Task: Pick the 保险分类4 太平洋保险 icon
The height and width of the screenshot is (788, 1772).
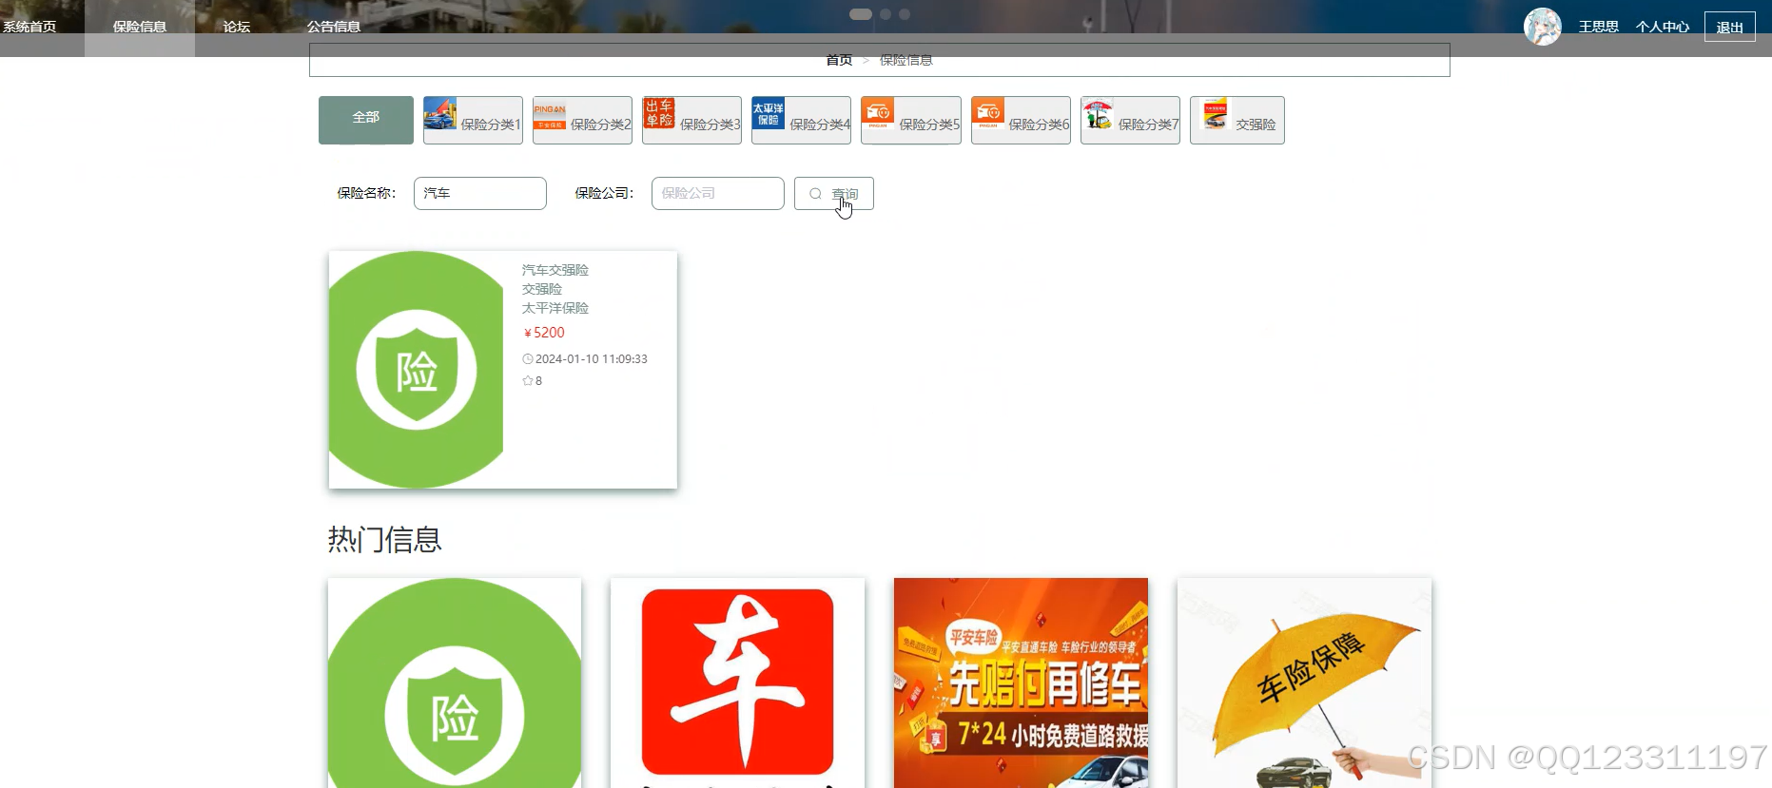Action: pyautogui.click(x=769, y=113)
